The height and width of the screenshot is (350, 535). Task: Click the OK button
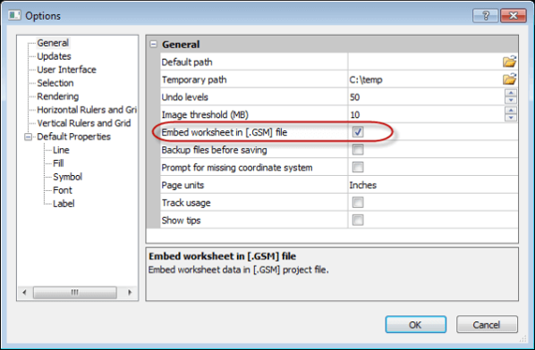pyautogui.click(x=416, y=324)
